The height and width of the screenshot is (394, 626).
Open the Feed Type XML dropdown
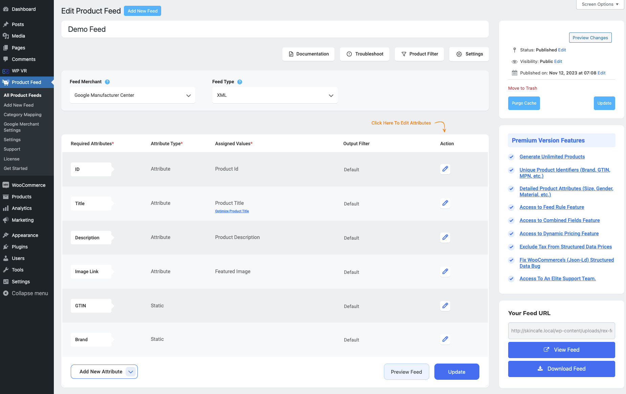275,95
